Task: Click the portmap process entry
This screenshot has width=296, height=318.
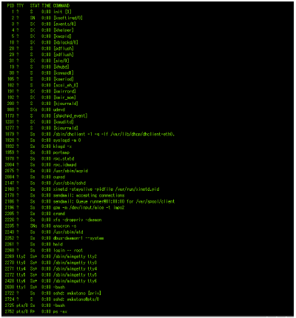Action: pos(61,152)
